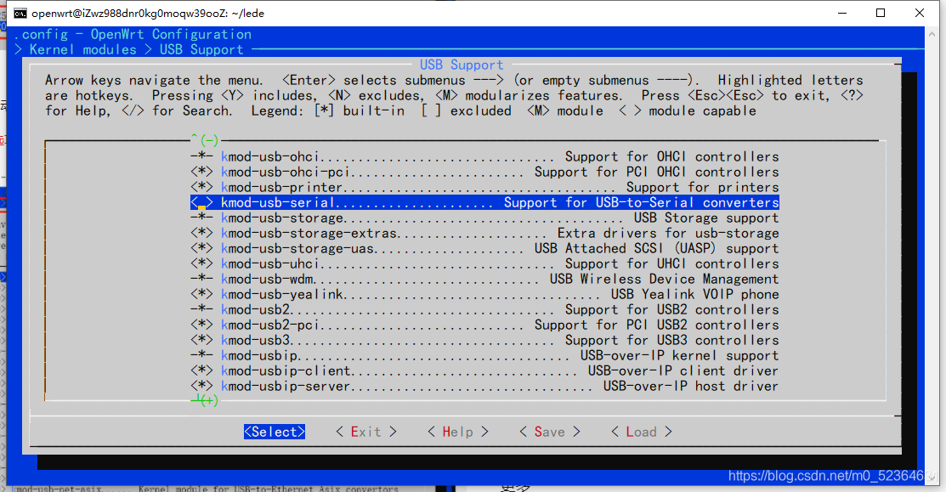The height and width of the screenshot is (492, 946).
Task: Click the upward (-) scroll indicator above list
Action: (x=205, y=140)
